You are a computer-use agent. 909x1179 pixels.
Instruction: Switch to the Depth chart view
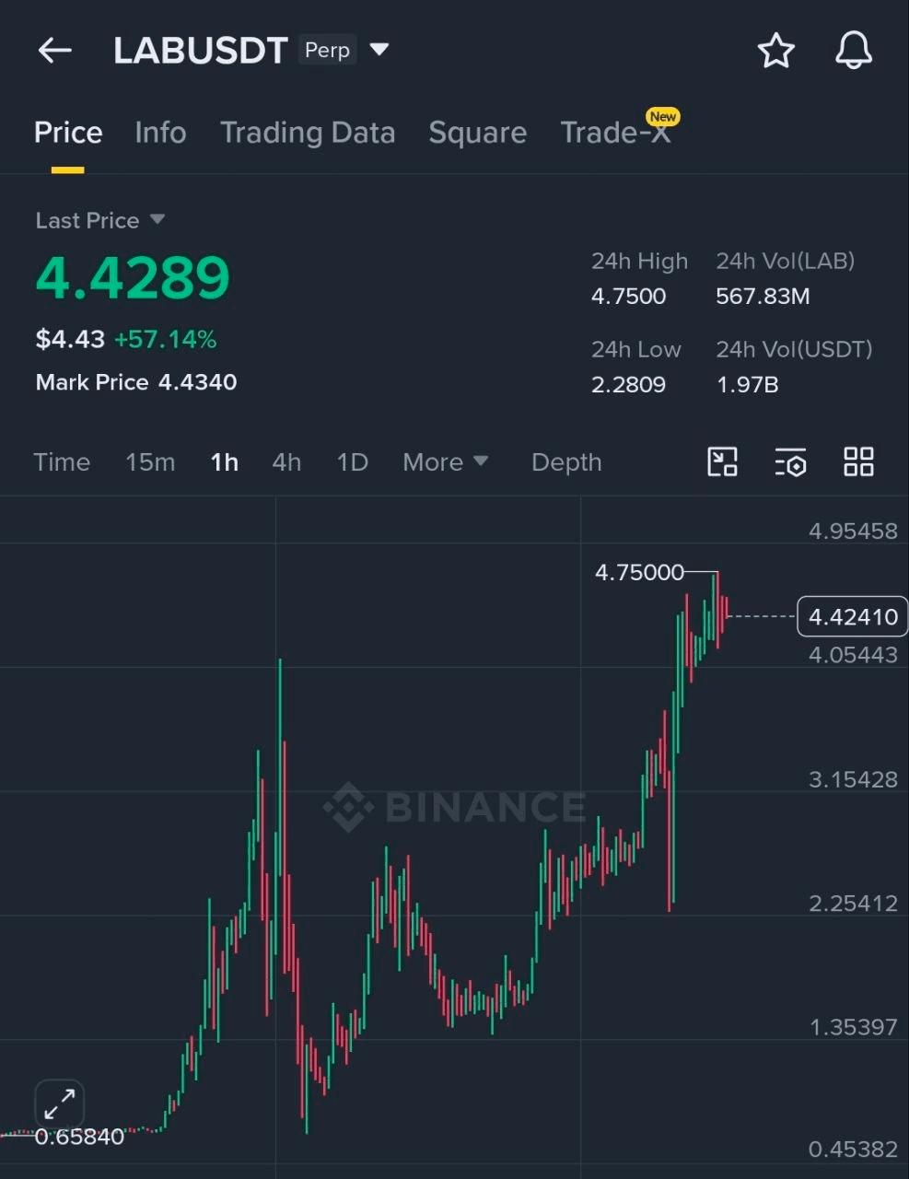pos(566,461)
